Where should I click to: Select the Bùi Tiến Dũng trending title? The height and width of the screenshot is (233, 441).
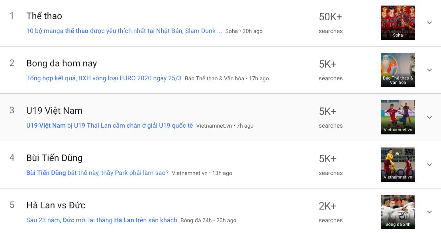pos(54,158)
